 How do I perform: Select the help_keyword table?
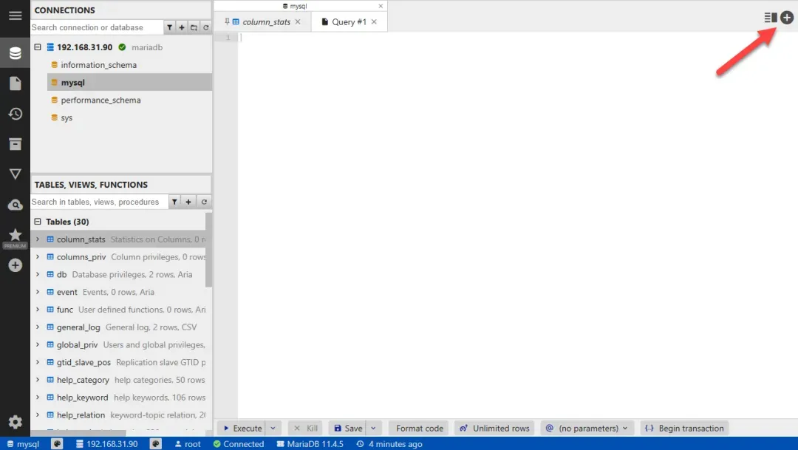[119, 397]
